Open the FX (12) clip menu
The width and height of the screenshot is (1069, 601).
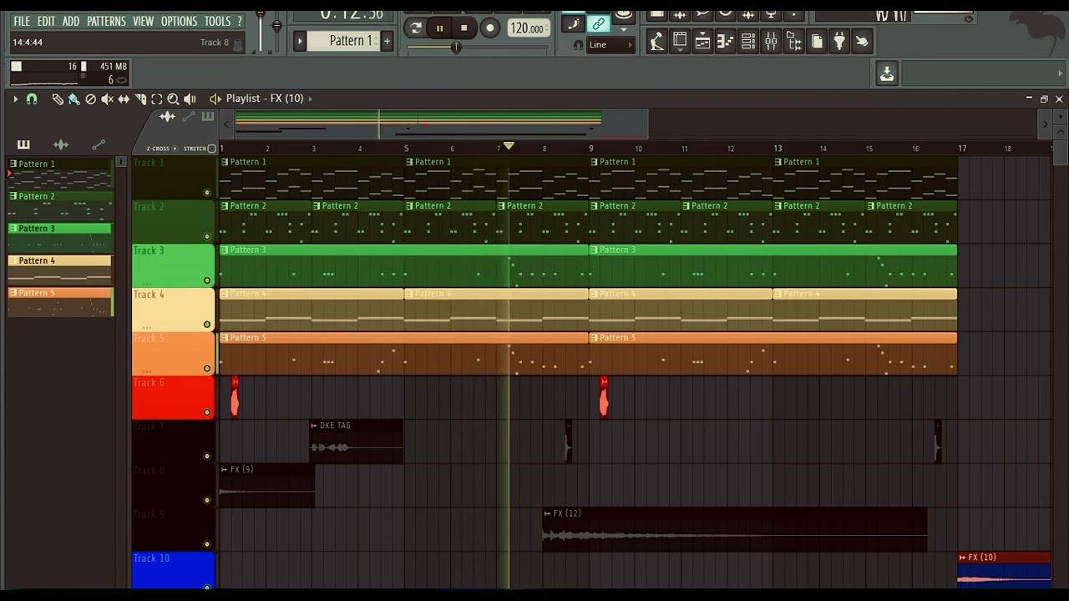click(548, 513)
